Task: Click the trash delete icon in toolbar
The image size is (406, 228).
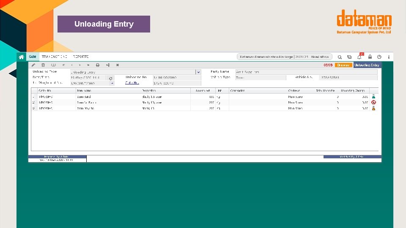Action: click(43, 65)
